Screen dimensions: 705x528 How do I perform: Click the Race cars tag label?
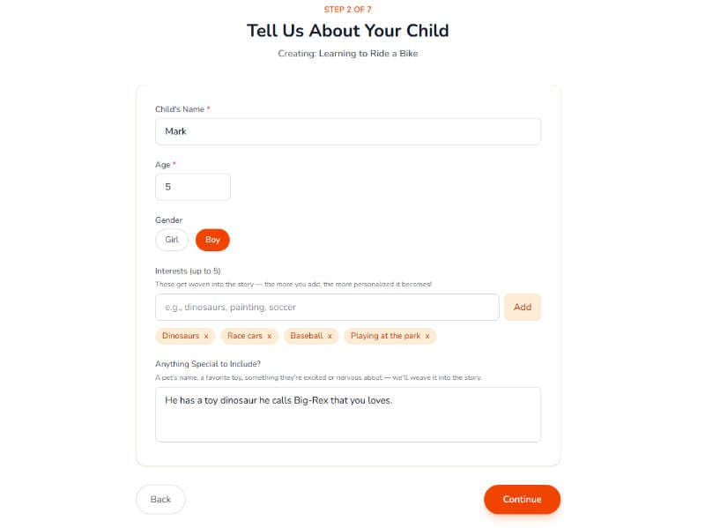click(244, 336)
